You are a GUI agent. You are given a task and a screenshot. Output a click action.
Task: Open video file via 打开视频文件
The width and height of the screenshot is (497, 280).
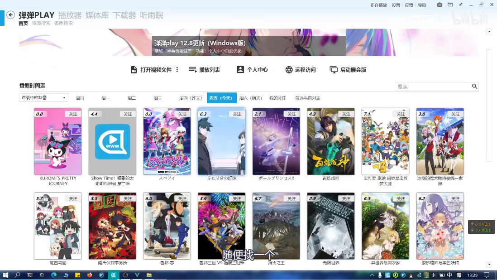point(152,70)
